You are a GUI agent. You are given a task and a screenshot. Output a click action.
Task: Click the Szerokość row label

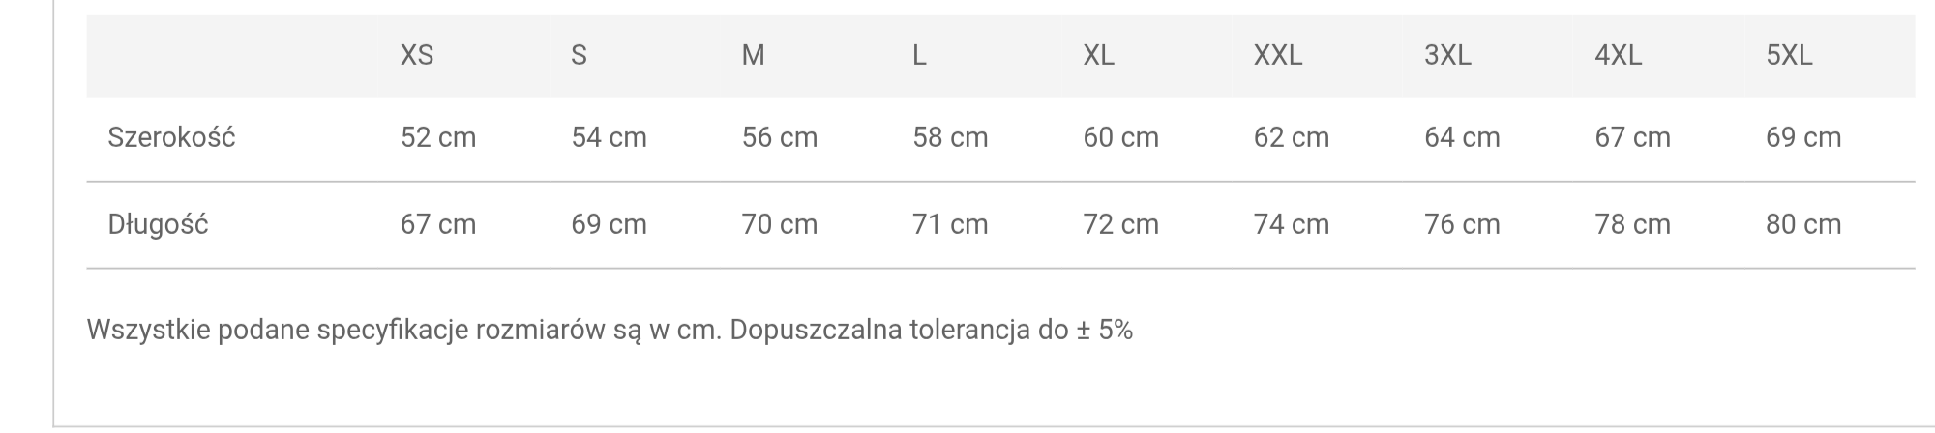(x=171, y=137)
